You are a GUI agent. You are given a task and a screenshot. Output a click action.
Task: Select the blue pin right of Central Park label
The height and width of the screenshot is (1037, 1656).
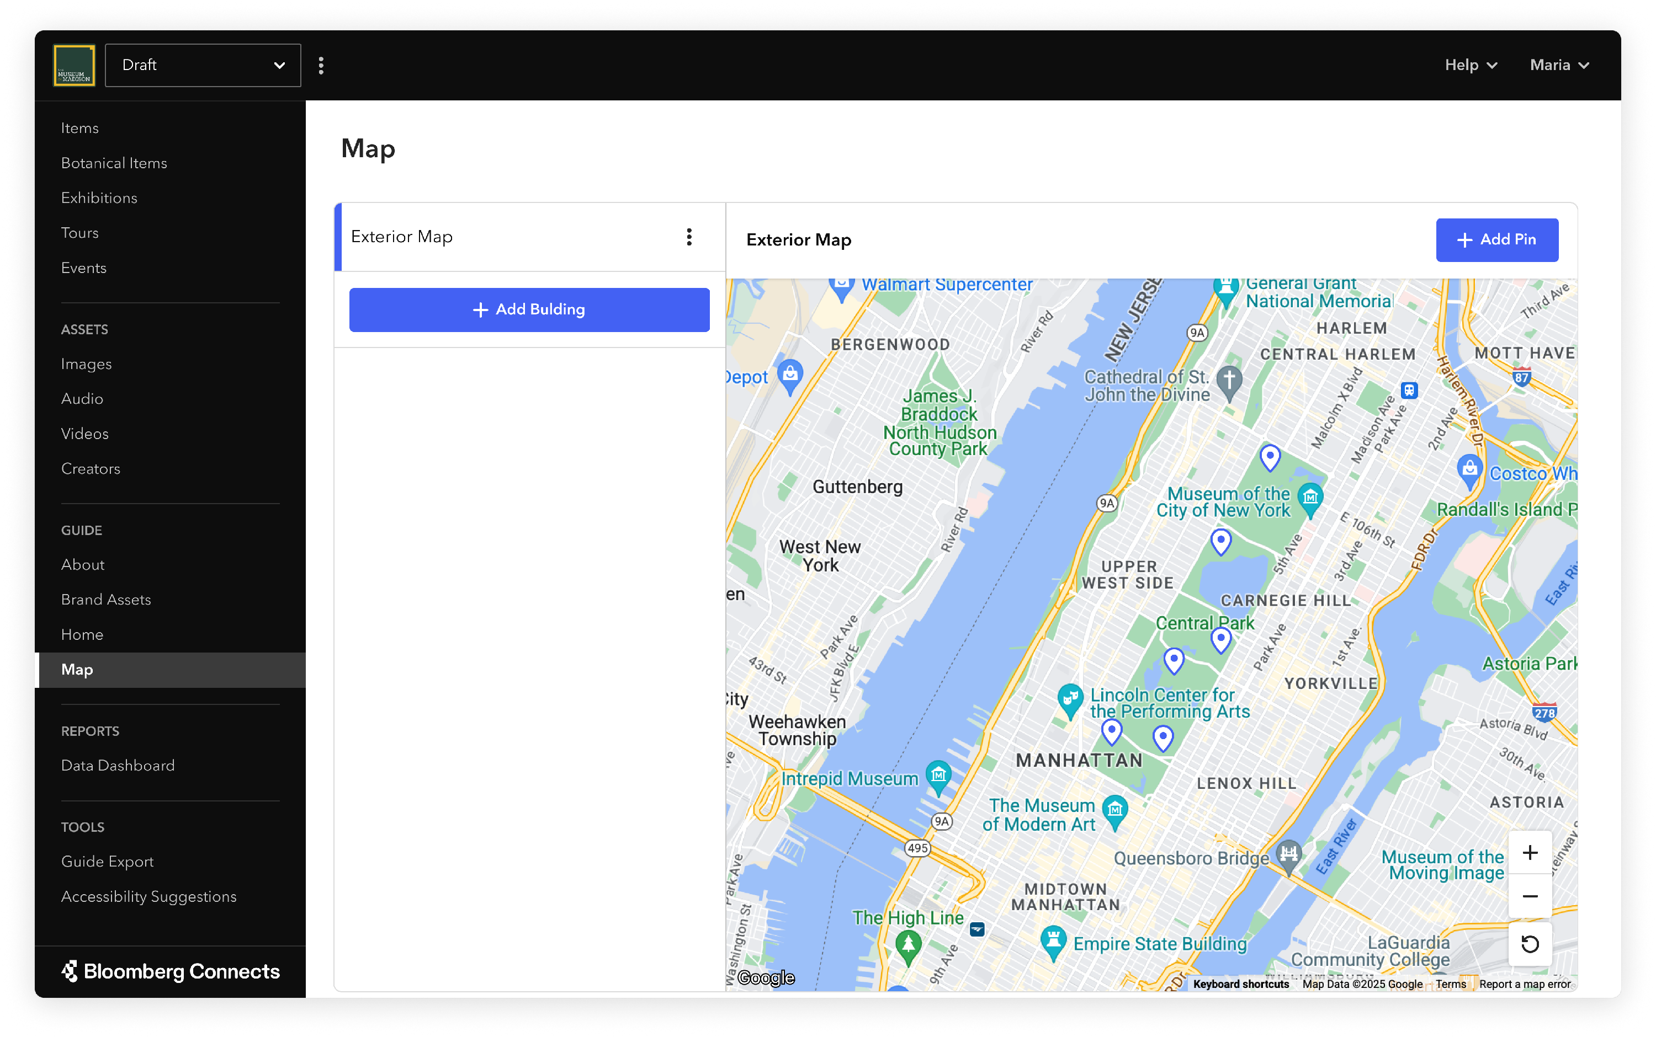[1220, 640]
